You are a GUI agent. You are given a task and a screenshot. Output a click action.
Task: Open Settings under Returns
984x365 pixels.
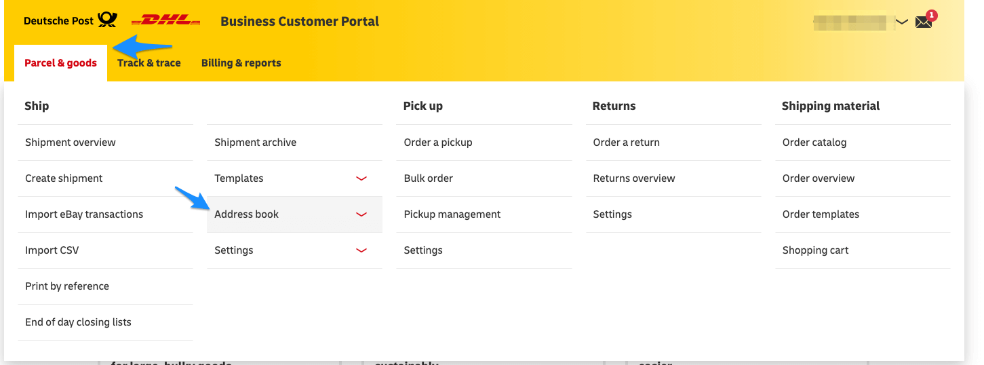click(x=673, y=214)
